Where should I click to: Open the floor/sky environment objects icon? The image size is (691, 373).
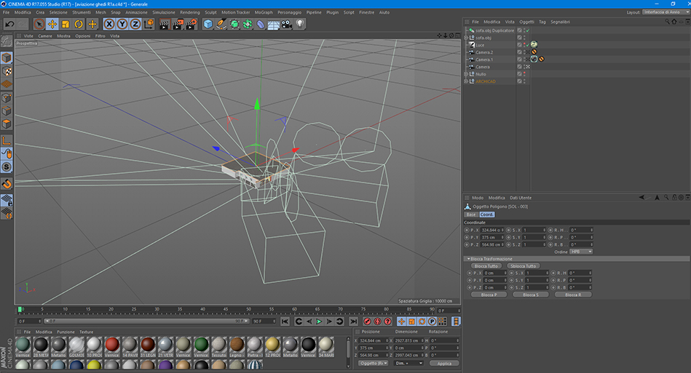pos(274,24)
